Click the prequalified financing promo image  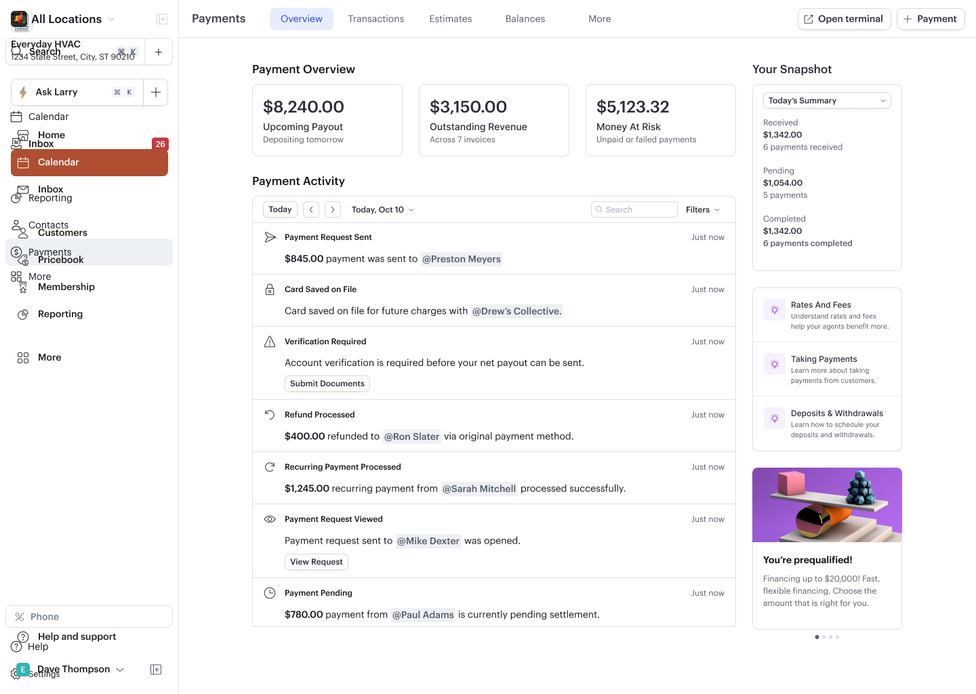pos(827,505)
